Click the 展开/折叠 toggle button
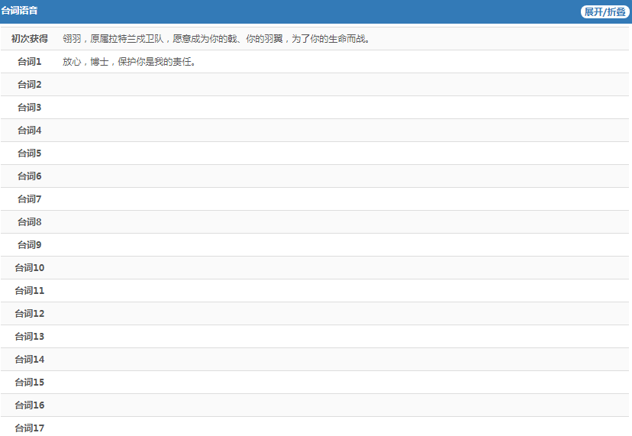The height and width of the screenshot is (436, 632). (x=605, y=11)
